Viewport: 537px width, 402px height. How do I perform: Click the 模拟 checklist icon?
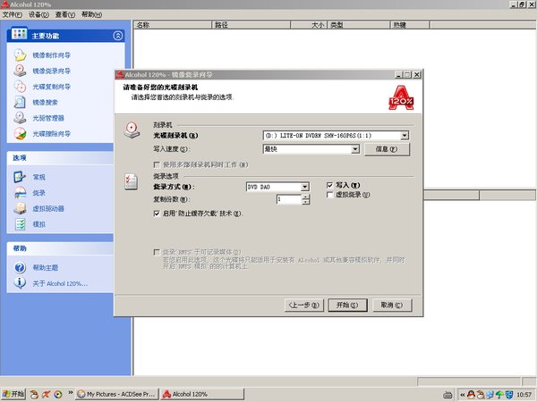pyautogui.click(x=20, y=224)
